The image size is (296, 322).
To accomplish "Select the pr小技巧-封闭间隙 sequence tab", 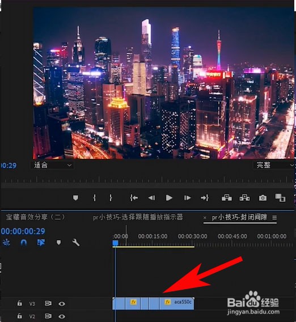I will tap(239, 217).
